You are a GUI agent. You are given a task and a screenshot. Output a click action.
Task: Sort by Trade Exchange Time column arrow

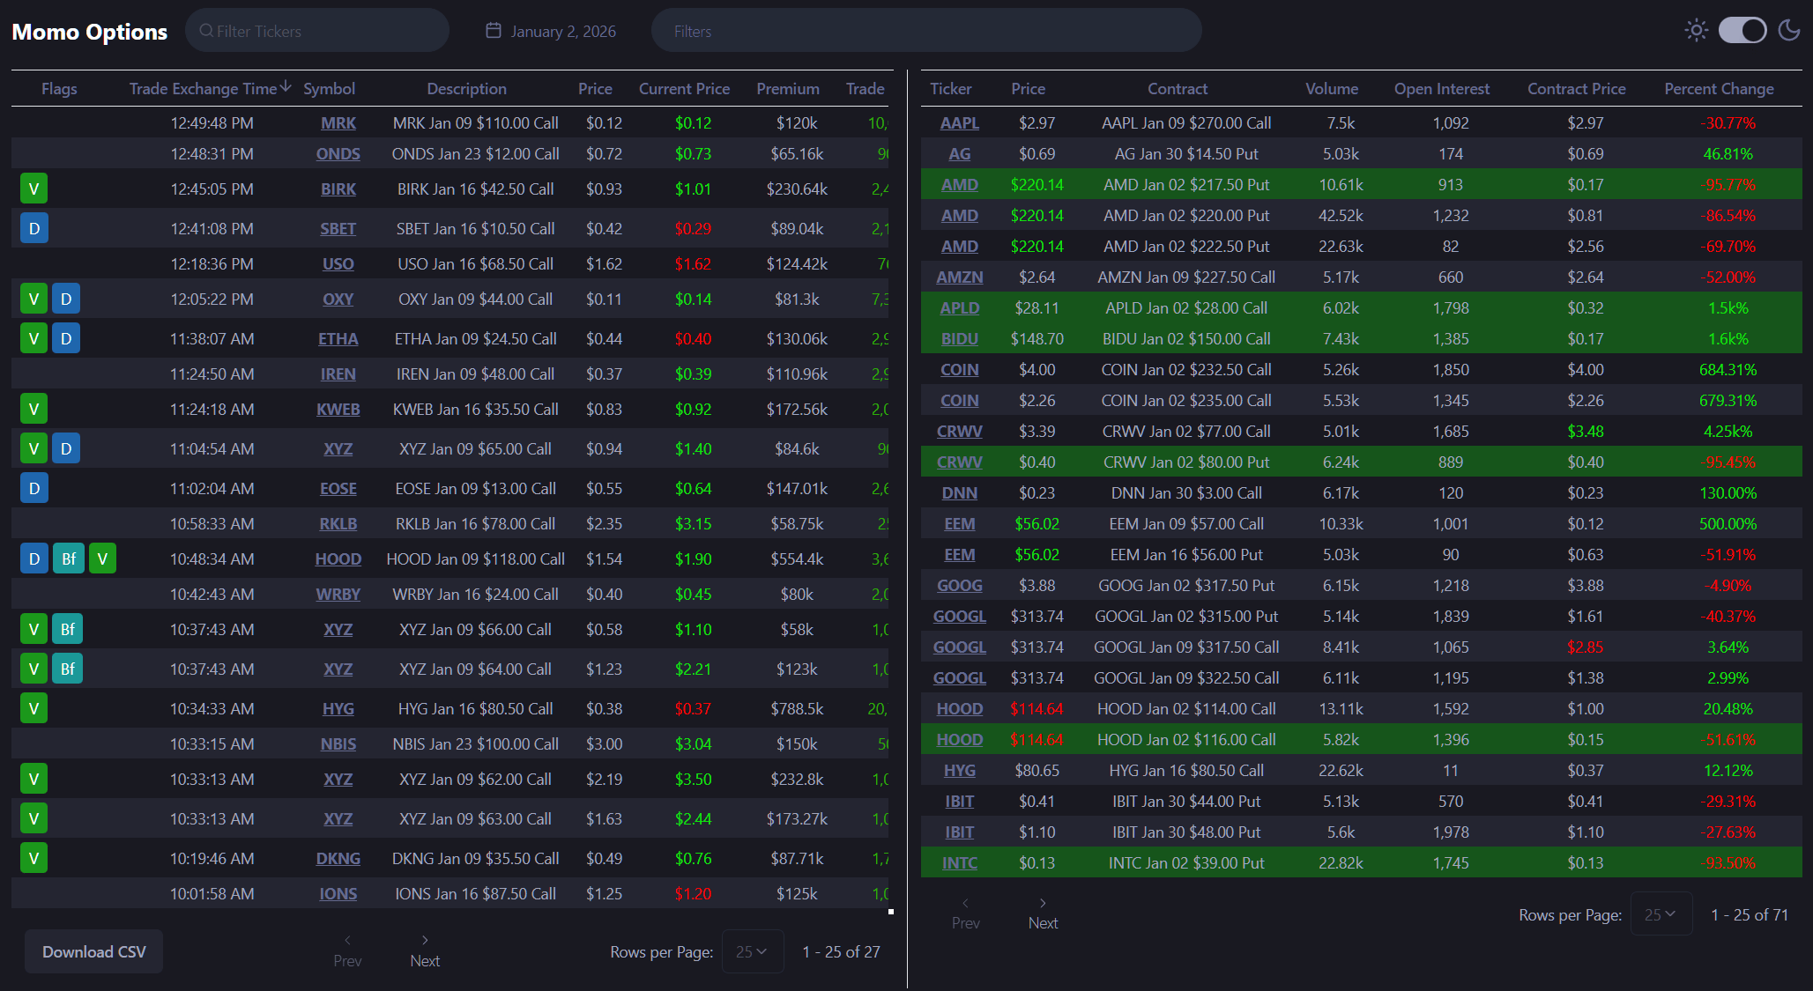tap(286, 87)
